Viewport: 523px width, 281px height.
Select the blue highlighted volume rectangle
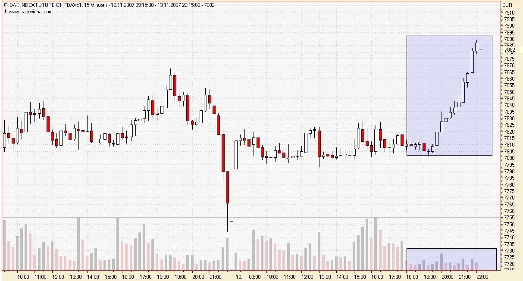click(451, 259)
